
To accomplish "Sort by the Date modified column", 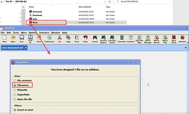I will point(85,7).
